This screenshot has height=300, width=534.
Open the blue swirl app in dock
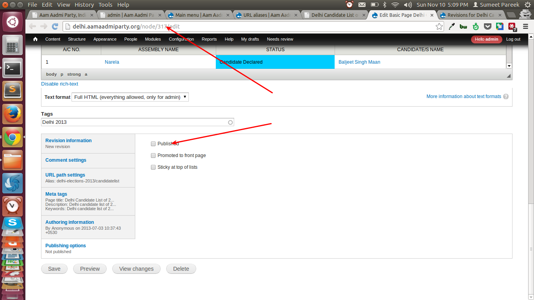click(x=13, y=183)
